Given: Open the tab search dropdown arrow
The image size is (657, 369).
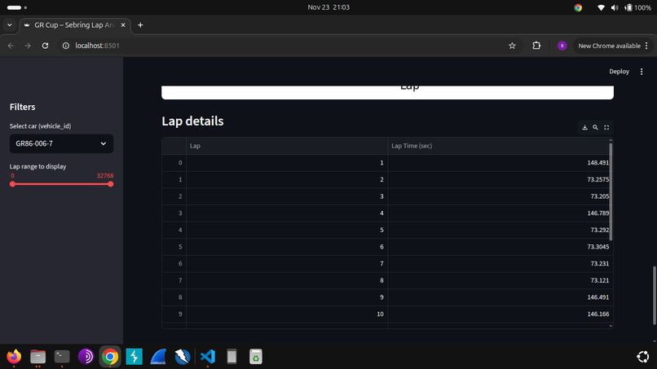Looking at the screenshot, I should coord(9,25).
